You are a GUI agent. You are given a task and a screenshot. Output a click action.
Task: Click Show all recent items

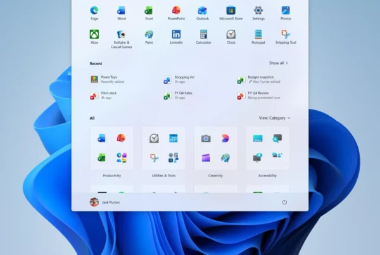coord(279,63)
